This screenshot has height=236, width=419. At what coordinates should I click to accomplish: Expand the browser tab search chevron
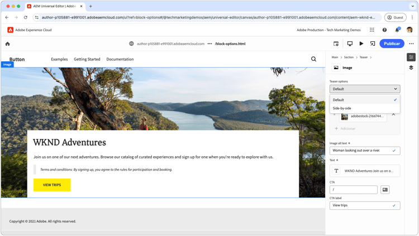pyautogui.click(x=412, y=6)
